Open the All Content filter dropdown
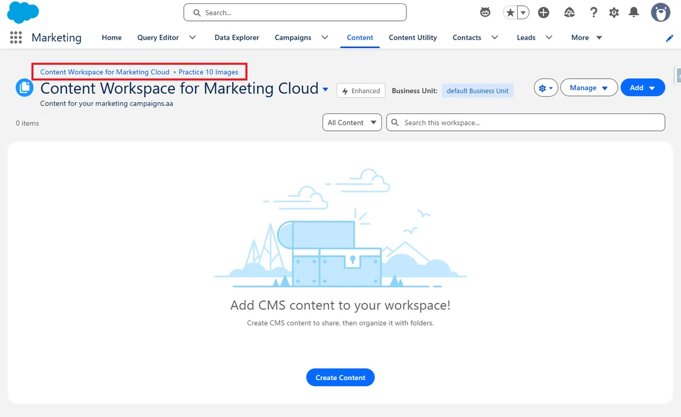 [x=352, y=123]
